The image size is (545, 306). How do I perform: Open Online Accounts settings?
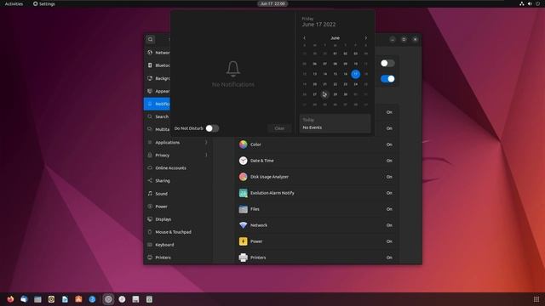click(178, 168)
